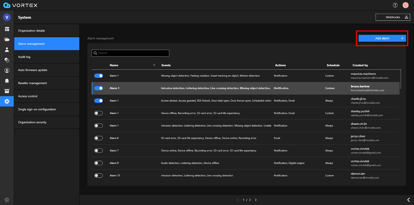Open the dashboard layout icon in sidebar

coord(7,29)
